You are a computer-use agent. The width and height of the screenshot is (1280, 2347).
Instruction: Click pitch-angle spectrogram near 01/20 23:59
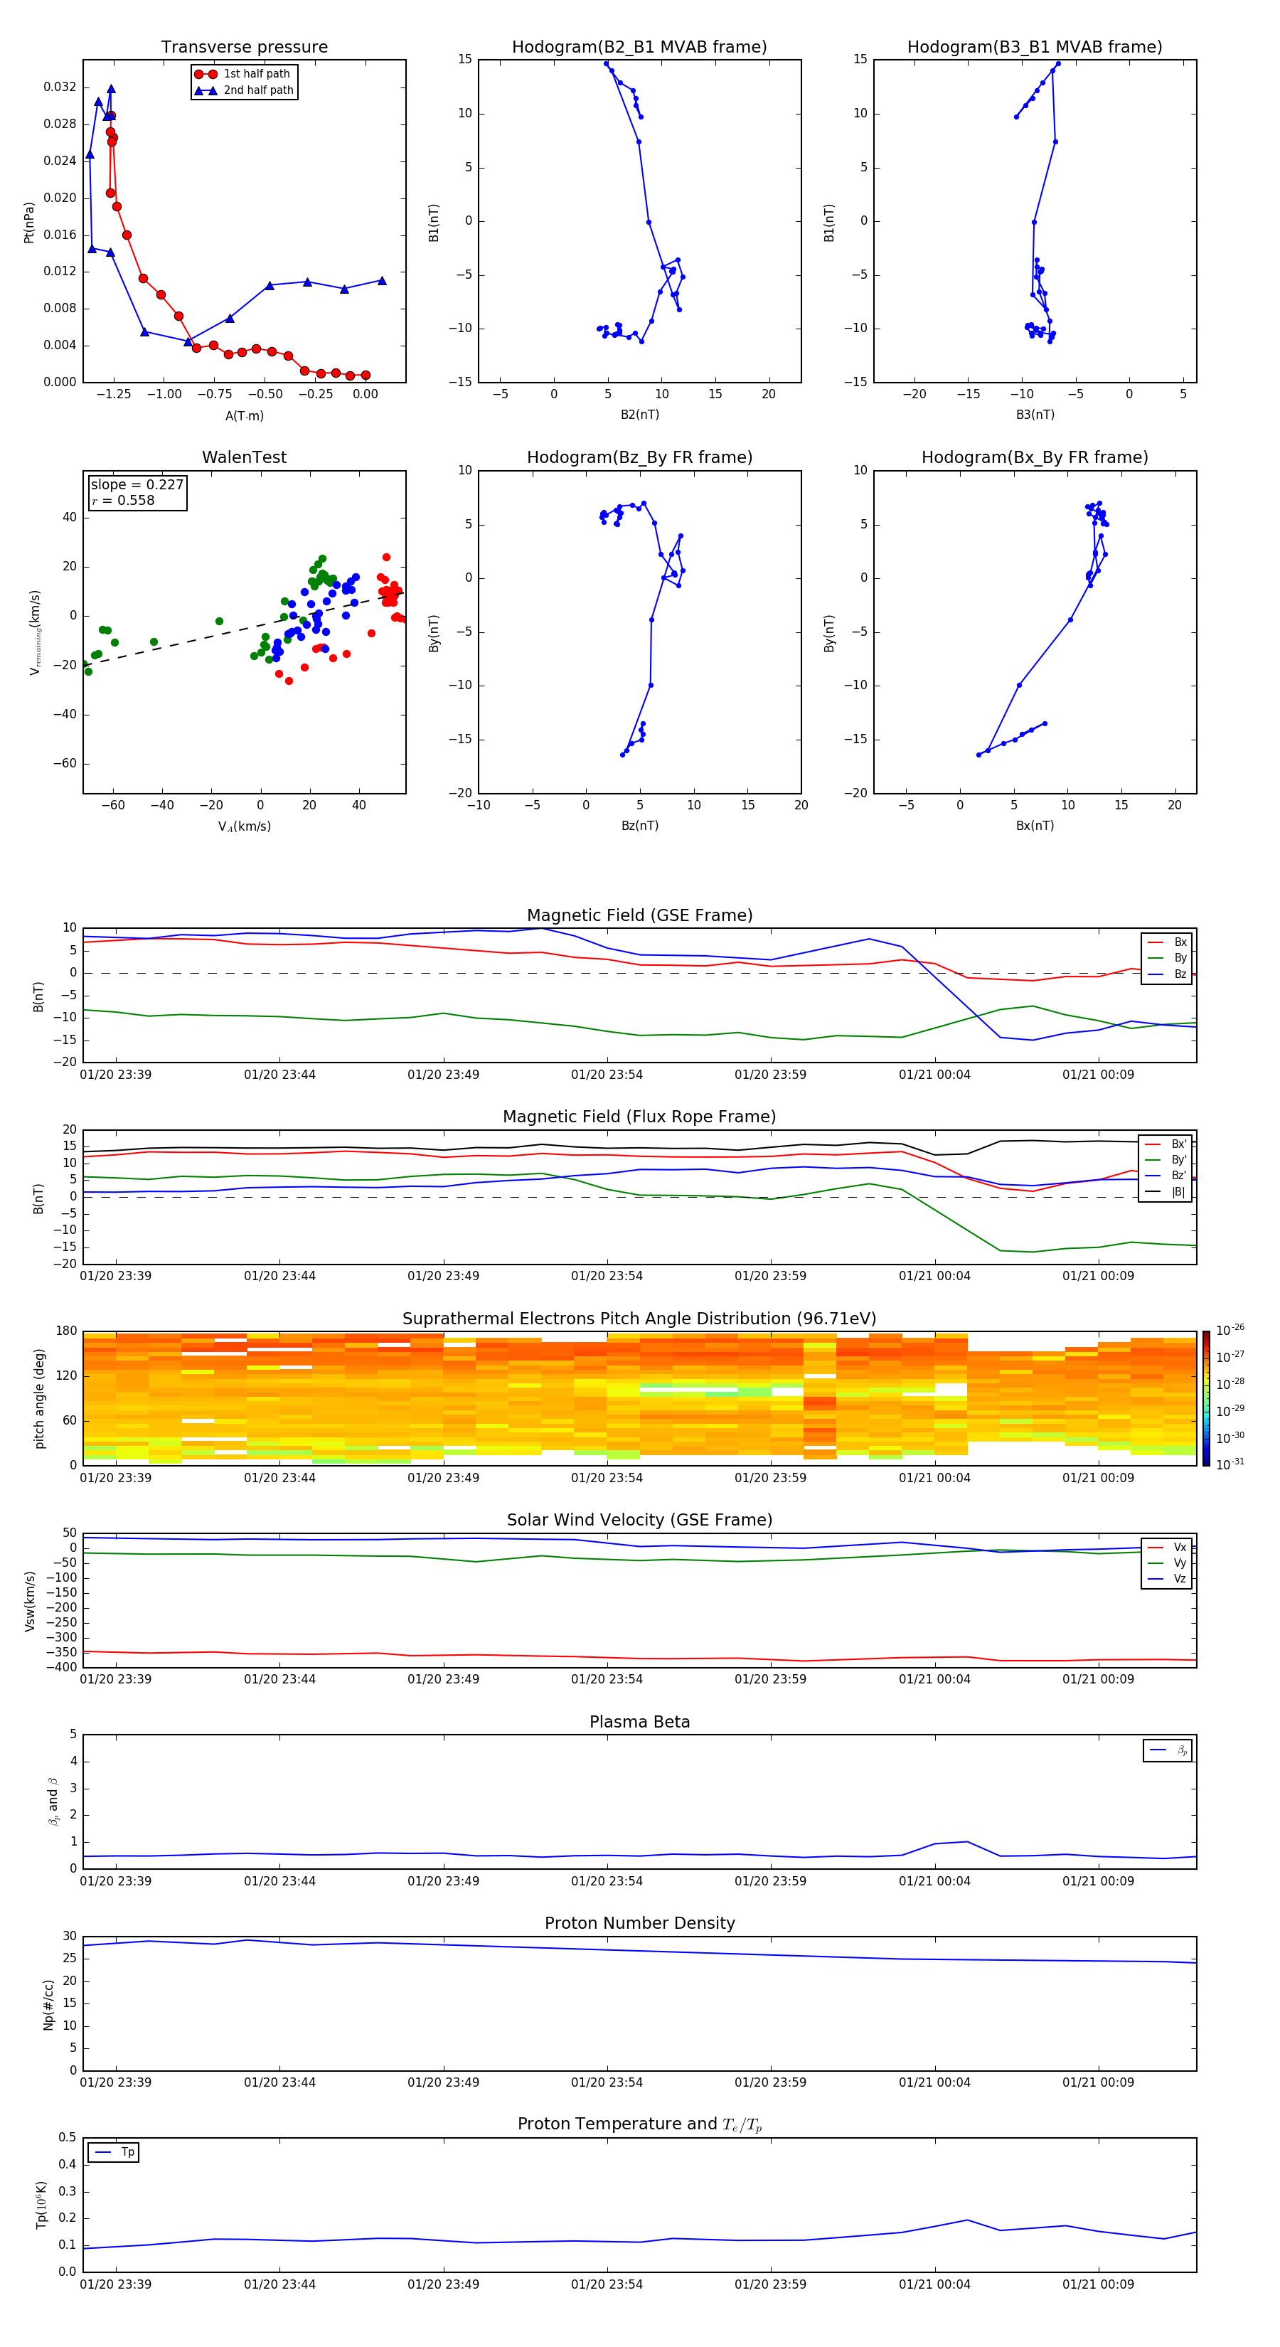[x=771, y=1398]
